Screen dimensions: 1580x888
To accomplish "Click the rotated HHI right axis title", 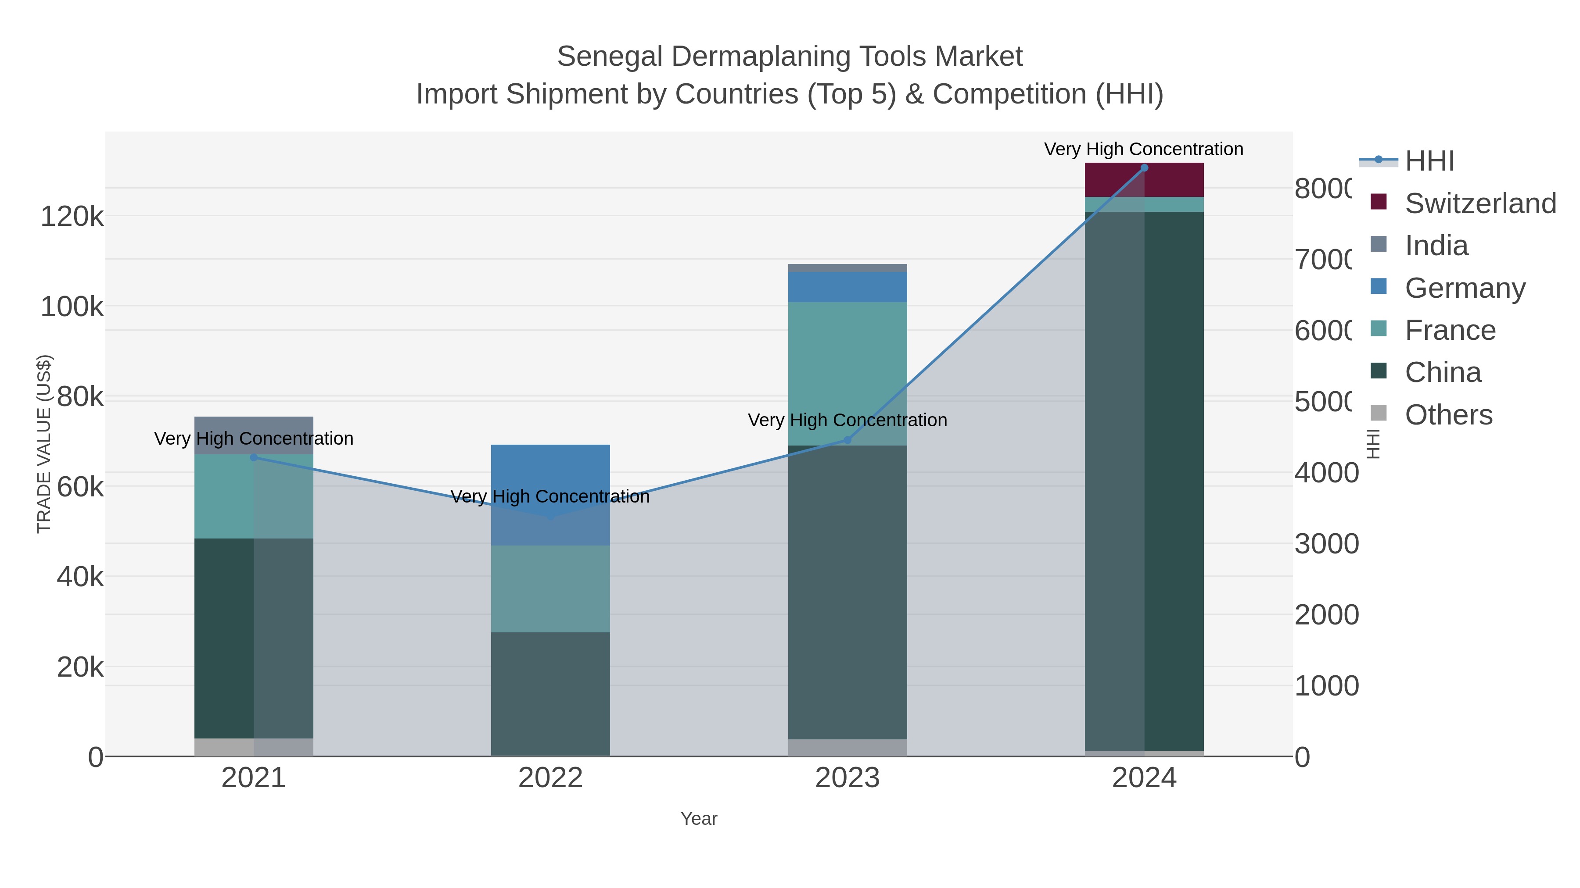I will 1373,444.
